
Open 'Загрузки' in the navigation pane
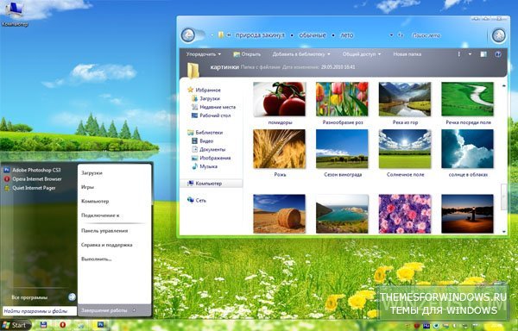pyautogui.click(x=205, y=98)
